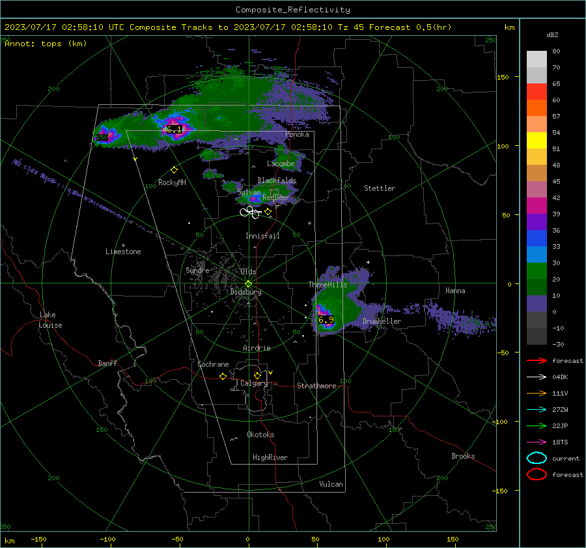
Task: Click the Ponoka city label
Action: (x=297, y=134)
